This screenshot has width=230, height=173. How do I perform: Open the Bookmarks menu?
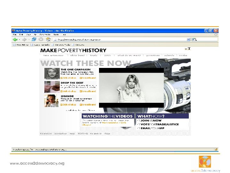pos(45,35)
